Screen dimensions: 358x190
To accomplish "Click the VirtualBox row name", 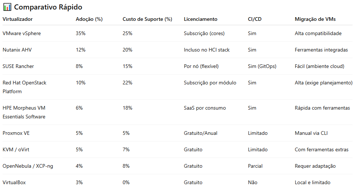I will [x=14, y=182].
